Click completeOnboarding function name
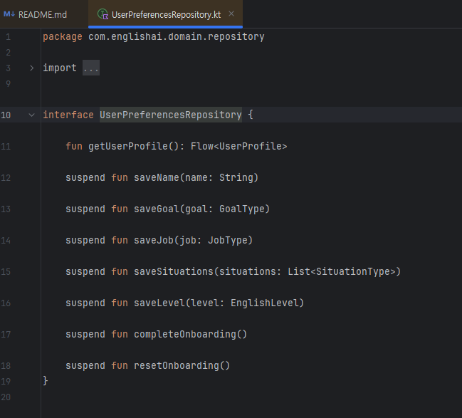 point(185,334)
